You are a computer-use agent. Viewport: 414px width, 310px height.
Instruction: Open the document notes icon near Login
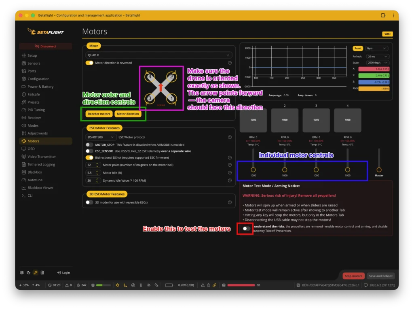(42, 272)
